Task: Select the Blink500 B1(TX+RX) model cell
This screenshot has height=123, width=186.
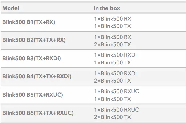Action: 29,22
